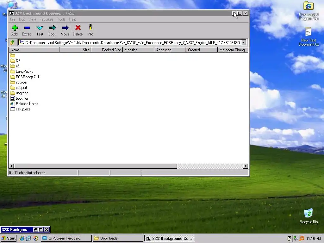
Task: Launch Windows Media Player quick launch
Action: 36,238
